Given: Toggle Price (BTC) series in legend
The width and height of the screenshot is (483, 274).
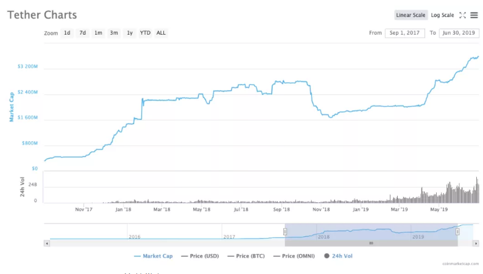Looking at the screenshot, I should [x=246, y=256].
